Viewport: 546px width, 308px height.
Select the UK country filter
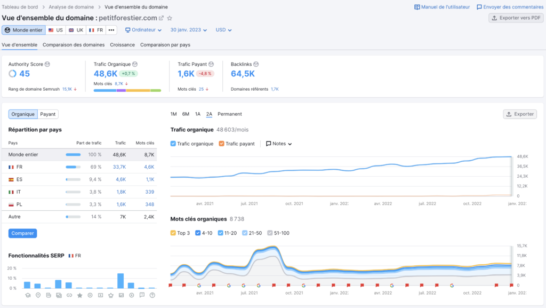click(x=76, y=30)
